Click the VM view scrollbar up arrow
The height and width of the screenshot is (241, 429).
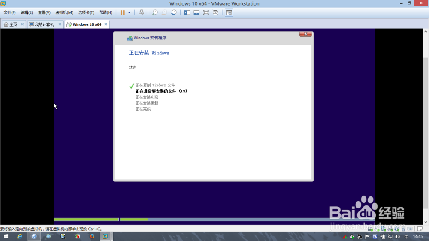coord(426,31)
